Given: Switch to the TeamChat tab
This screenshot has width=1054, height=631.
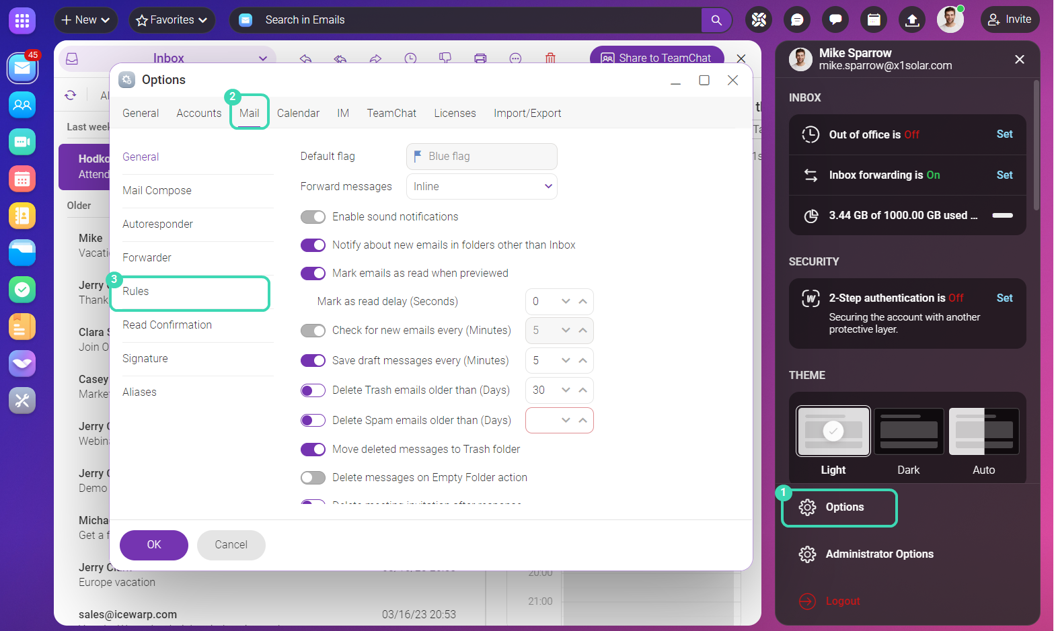Looking at the screenshot, I should coord(391,113).
